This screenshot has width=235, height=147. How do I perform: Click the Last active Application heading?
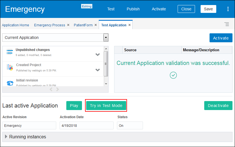30,106
